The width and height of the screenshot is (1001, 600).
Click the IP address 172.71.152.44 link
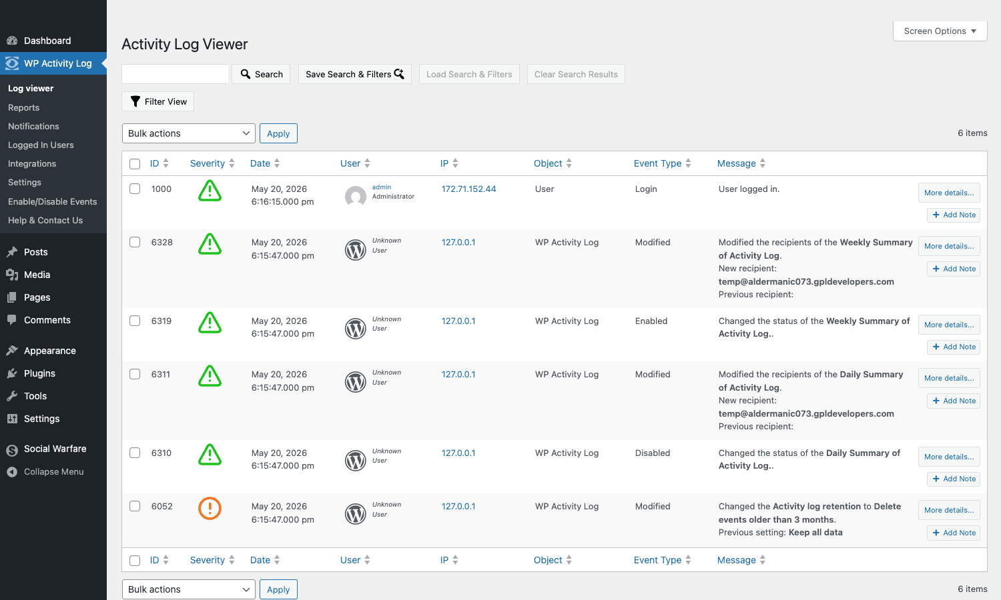468,189
